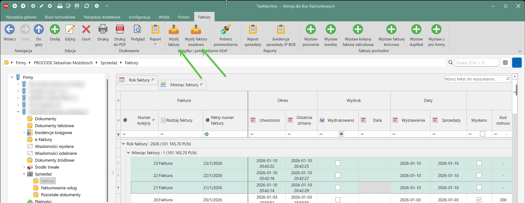Click the Wyślij faktury icon
Viewport: 525px width, 203px height.
pyautogui.click(x=174, y=30)
